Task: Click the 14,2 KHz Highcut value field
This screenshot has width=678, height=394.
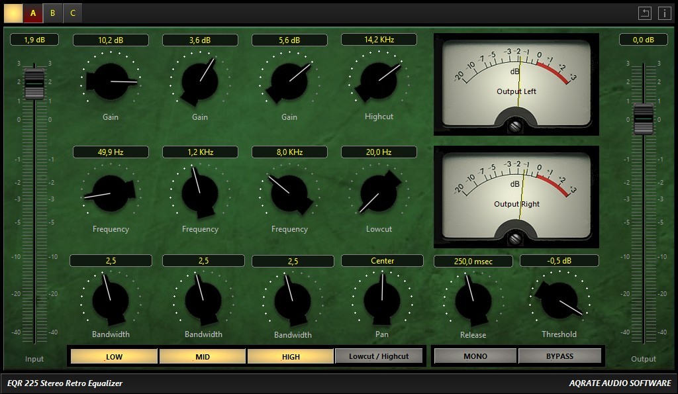Action: click(379, 40)
